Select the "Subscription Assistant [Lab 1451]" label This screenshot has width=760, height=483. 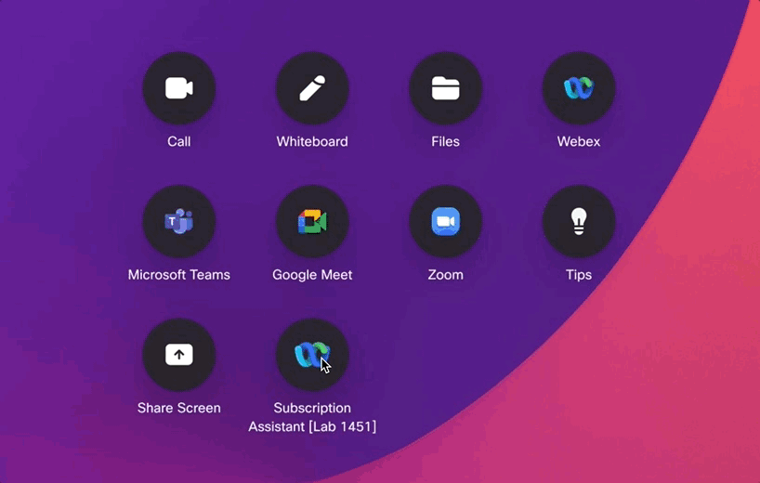312,417
